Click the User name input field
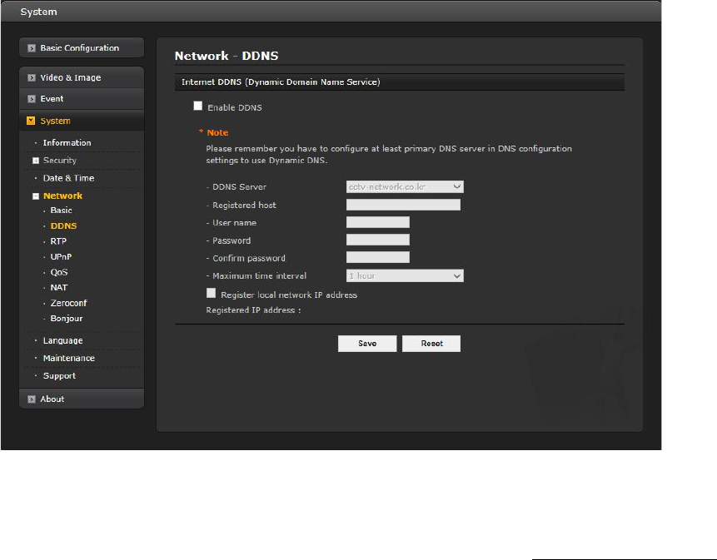This screenshot has width=717, height=560. coord(378,222)
